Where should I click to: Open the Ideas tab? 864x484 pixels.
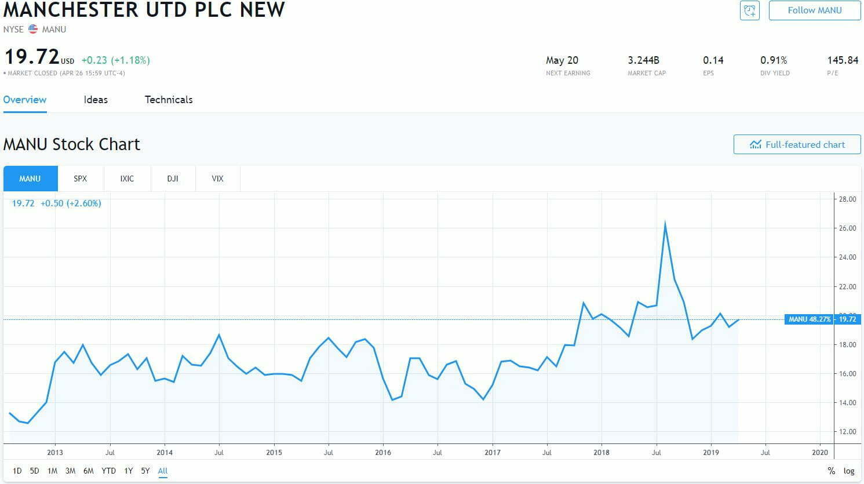pyautogui.click(x=96, y=100)
